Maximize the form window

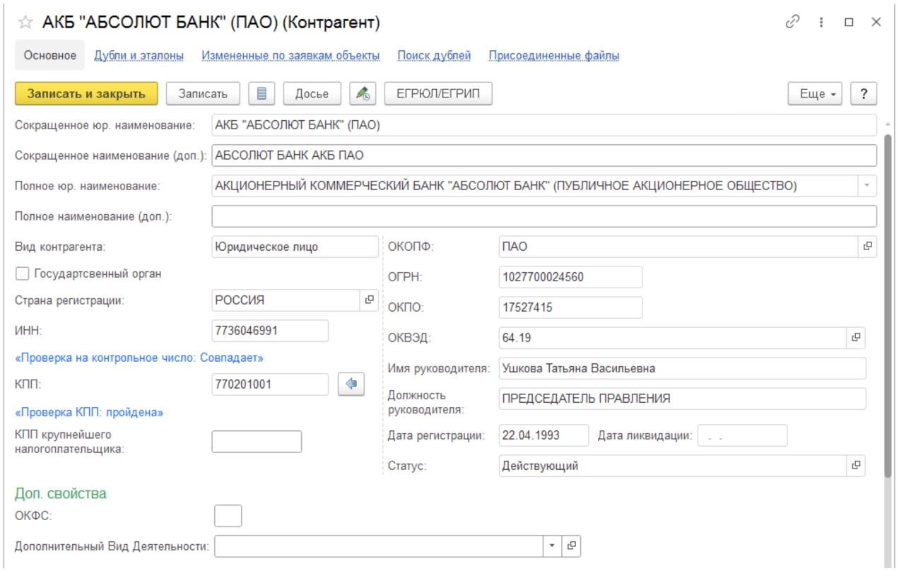pos(849,23)
